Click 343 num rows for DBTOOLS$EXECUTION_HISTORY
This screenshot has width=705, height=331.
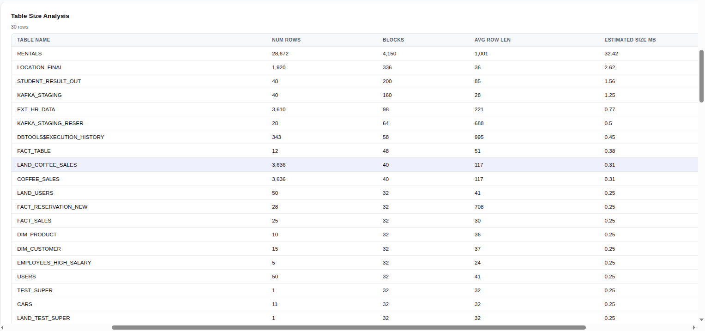point(277,137)
